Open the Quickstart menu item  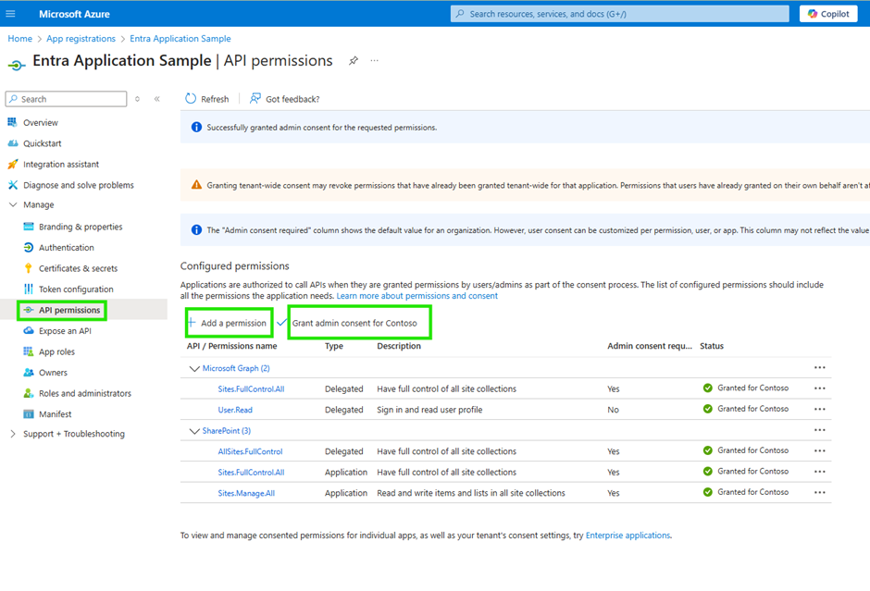42,143
